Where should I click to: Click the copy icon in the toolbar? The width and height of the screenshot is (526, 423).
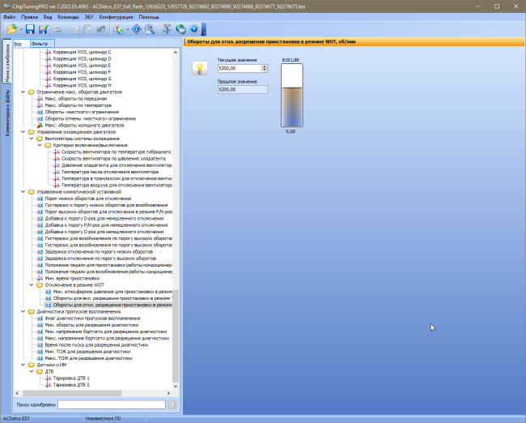click(x=74, y=29)
